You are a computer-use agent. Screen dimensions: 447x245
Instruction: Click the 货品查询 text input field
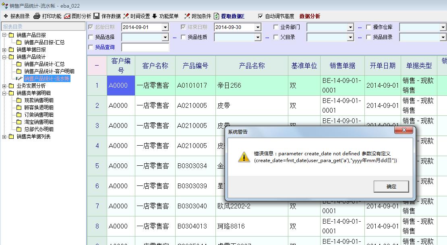click(x=145, y=47)
